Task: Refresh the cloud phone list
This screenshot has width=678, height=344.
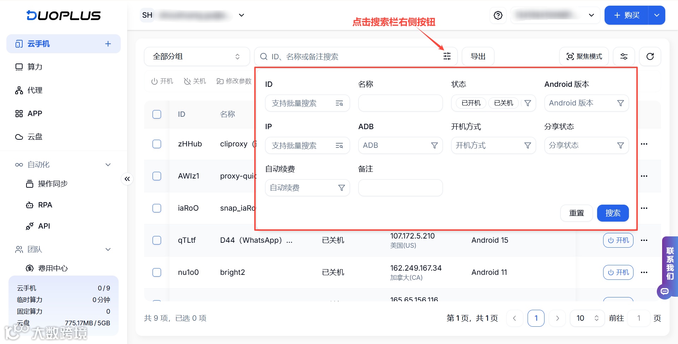Action: click(650, 56)
